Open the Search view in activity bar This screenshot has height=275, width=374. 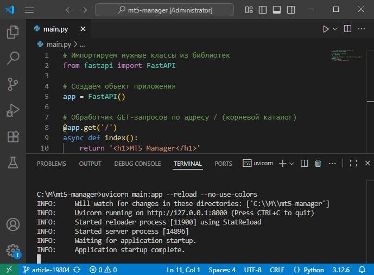tap(13, 58)
